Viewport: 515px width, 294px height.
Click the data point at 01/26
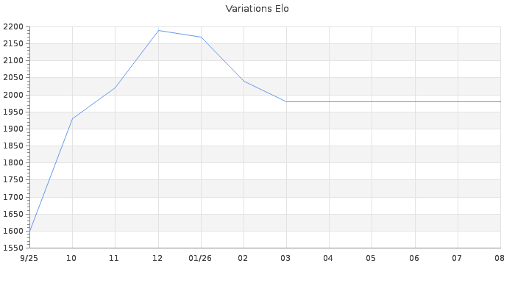tap(201, 37)
